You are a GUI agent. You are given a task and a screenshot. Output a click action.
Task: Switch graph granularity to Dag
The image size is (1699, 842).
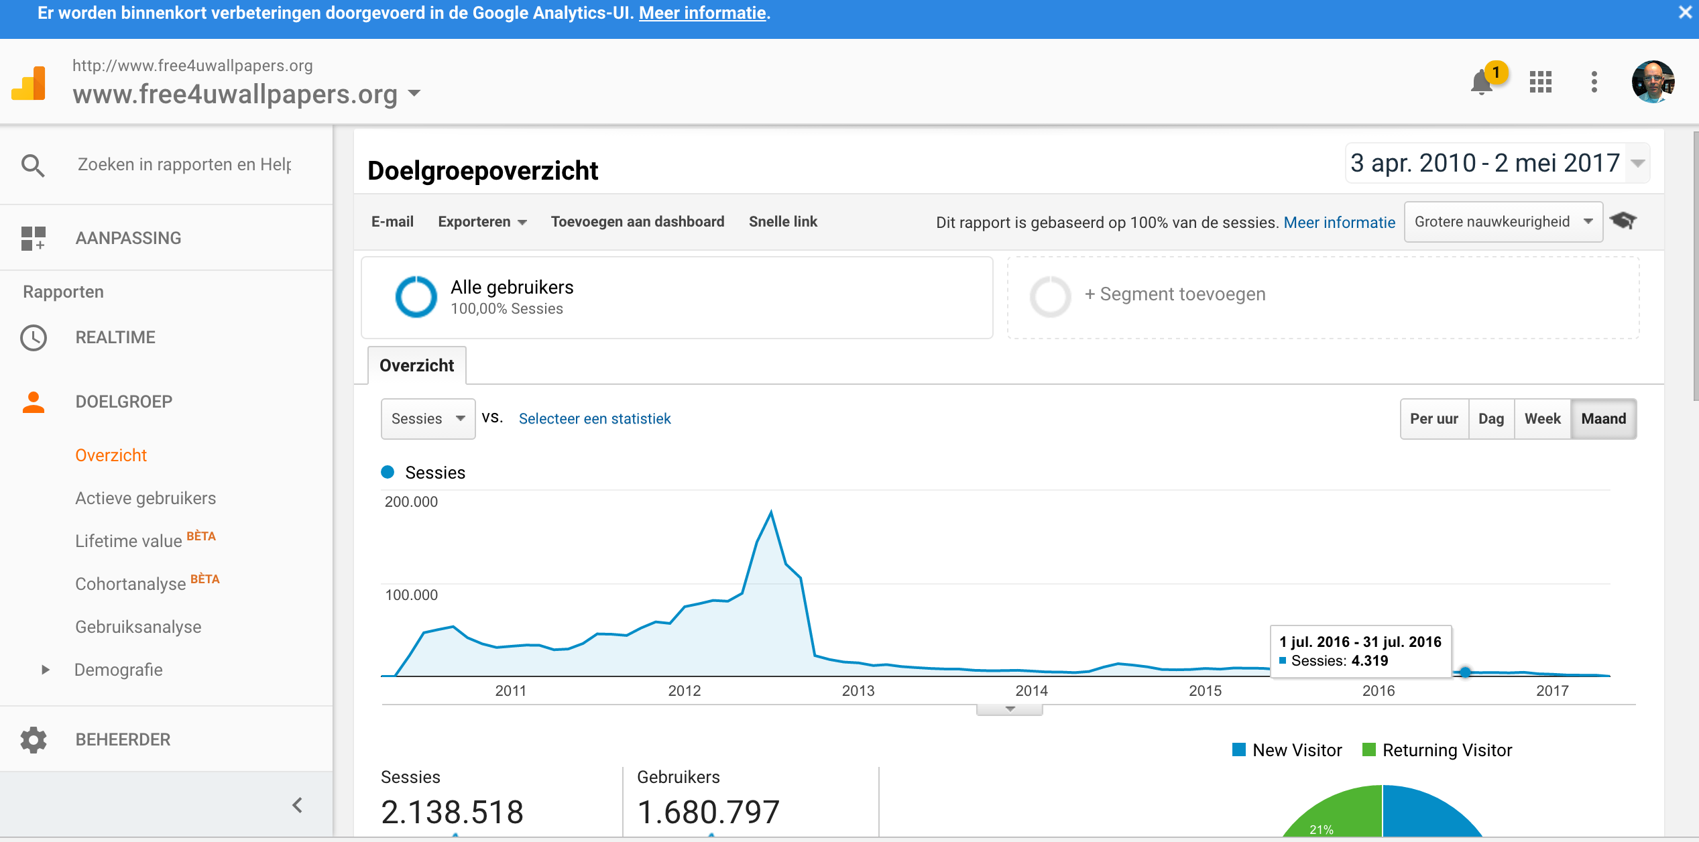(x=1491, y=419)
